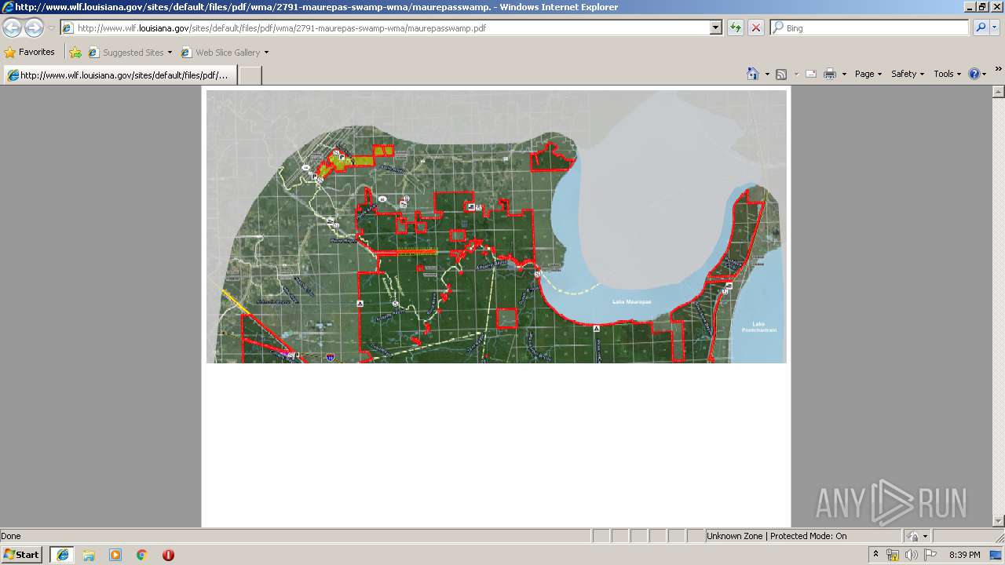Open the Page menu
Screen dimensions: 1005x565
868,74
